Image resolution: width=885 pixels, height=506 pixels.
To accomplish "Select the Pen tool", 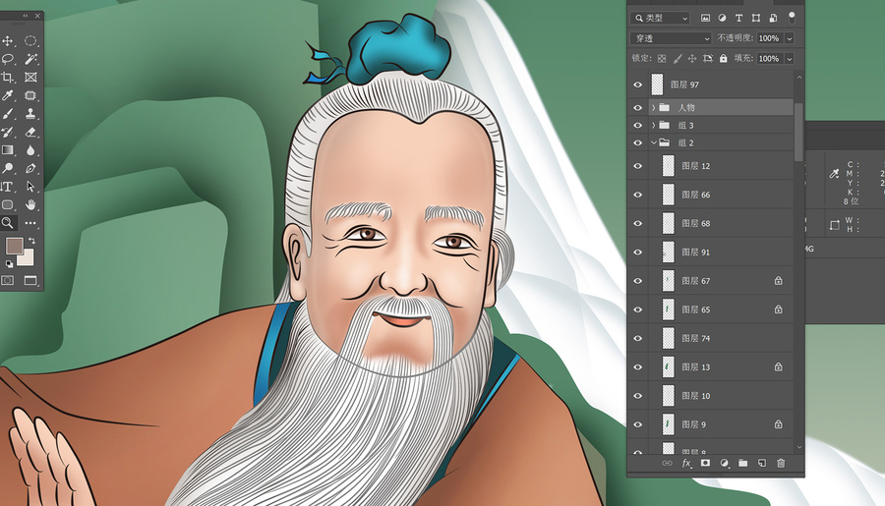I will [x=30, y=168].
